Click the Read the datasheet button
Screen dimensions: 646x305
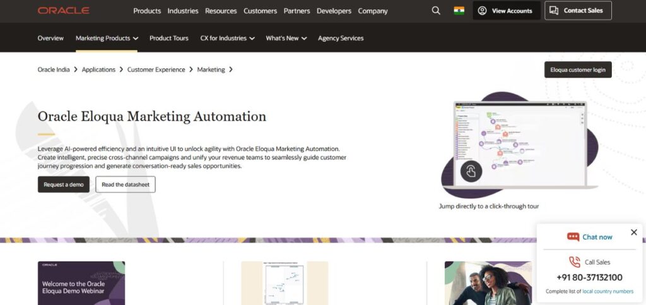[126, 184]
